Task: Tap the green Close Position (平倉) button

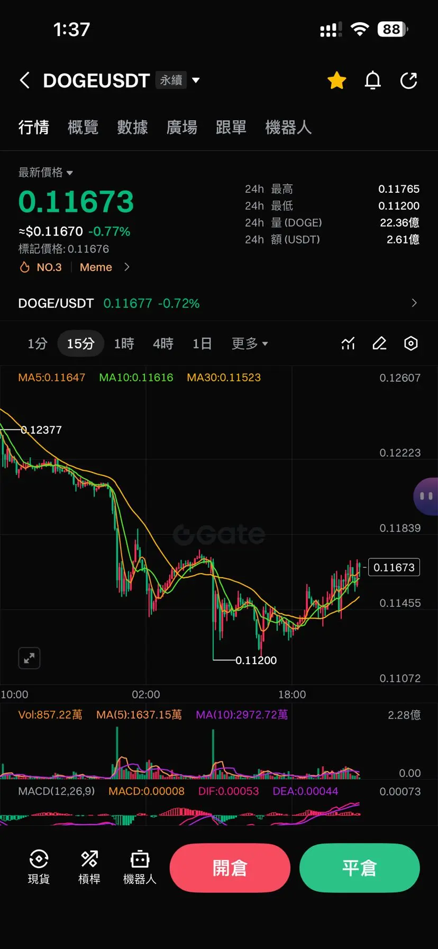Action: pyautogui.click(x=360, y=868)
